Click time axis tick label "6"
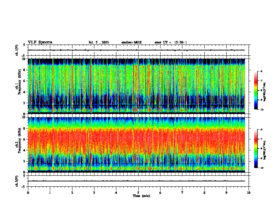 click(x=161, y=193)
